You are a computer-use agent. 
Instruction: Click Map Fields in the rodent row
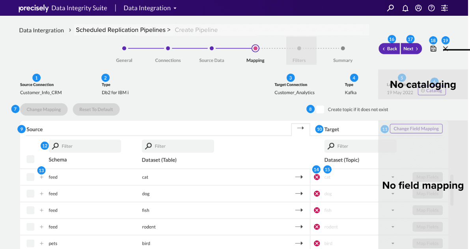pyautogui.click(x=427, y=227)
